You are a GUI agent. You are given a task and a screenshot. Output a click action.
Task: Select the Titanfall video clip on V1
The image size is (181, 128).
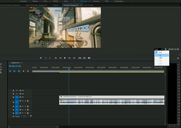[112, 97]
